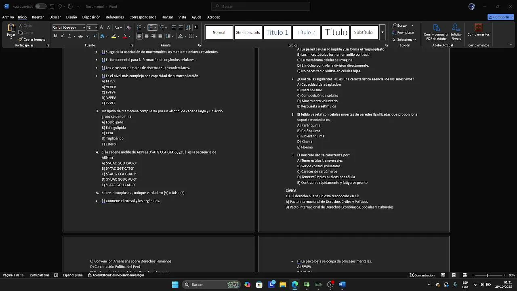
Task: Click the 2280 palabras word count
Action: 40,275
